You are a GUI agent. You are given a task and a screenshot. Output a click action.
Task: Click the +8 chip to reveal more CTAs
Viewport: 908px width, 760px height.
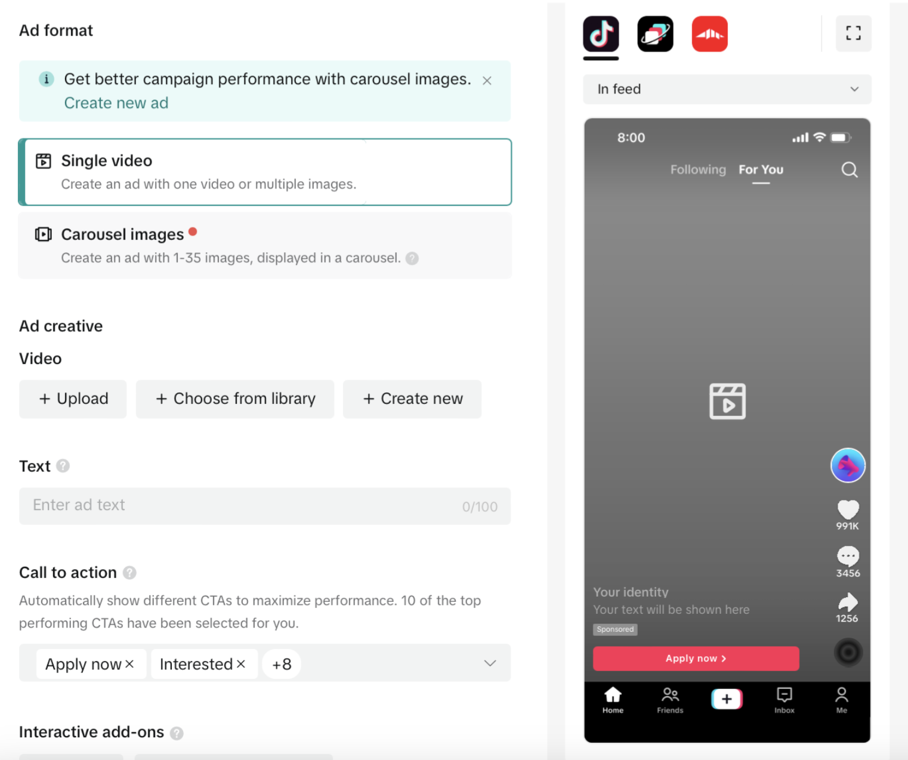point(282,663)
